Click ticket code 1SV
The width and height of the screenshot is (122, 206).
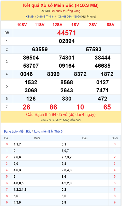pos(75,25)
